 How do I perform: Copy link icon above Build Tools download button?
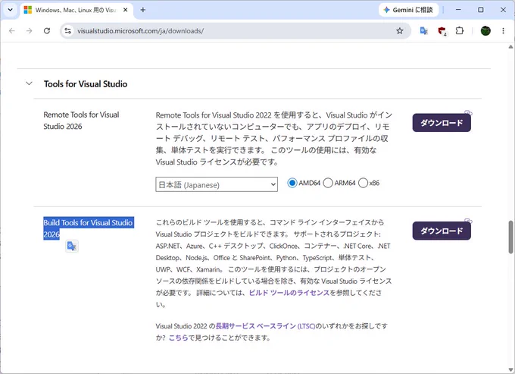468,221
